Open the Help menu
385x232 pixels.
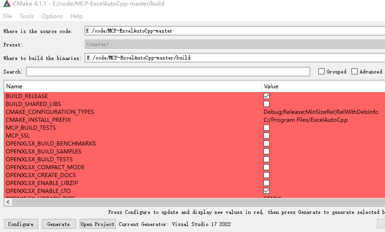[76, 16]
